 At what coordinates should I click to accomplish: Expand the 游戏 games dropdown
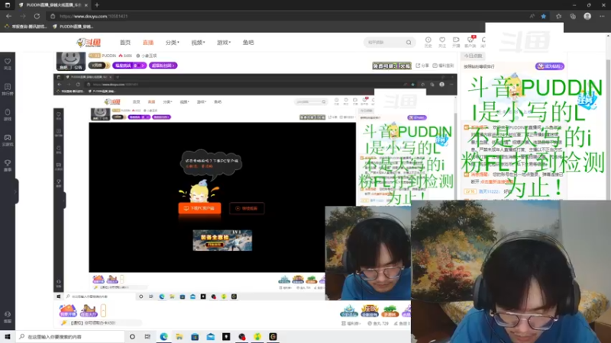224,43
